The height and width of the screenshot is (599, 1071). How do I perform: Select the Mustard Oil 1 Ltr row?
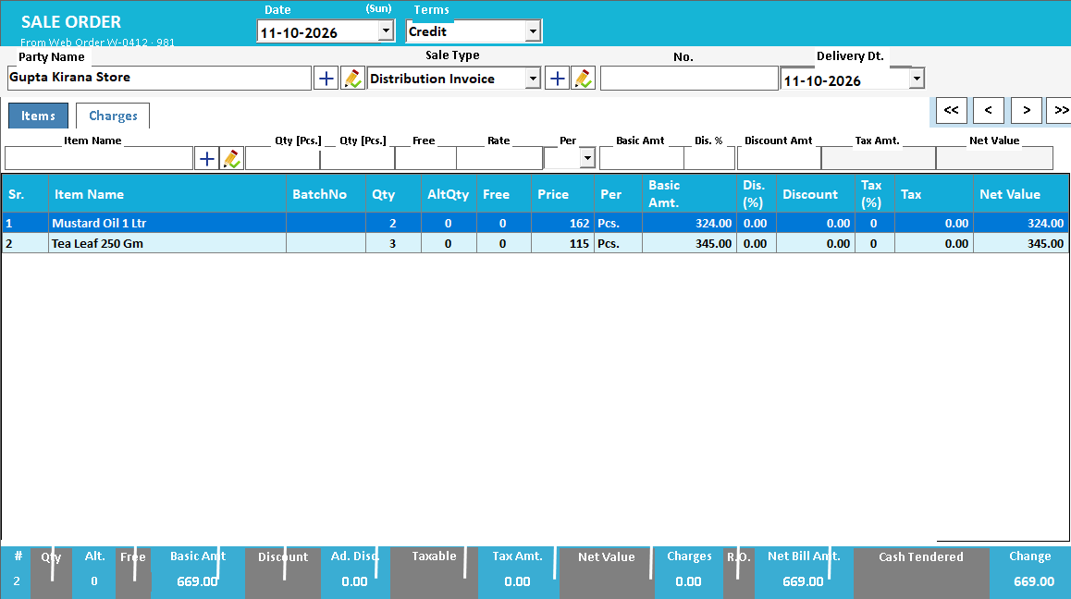[535, 224]
